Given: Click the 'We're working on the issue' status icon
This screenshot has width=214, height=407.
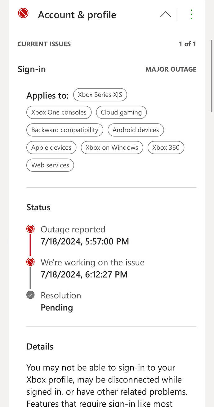Looking at the screenshot, I should pos(30,262).
